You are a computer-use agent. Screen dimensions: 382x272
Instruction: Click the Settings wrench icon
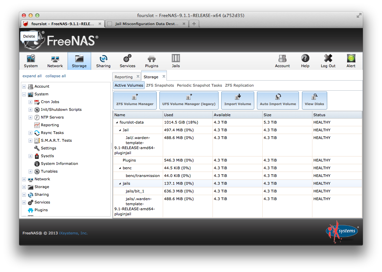click(x=37, y=148)
